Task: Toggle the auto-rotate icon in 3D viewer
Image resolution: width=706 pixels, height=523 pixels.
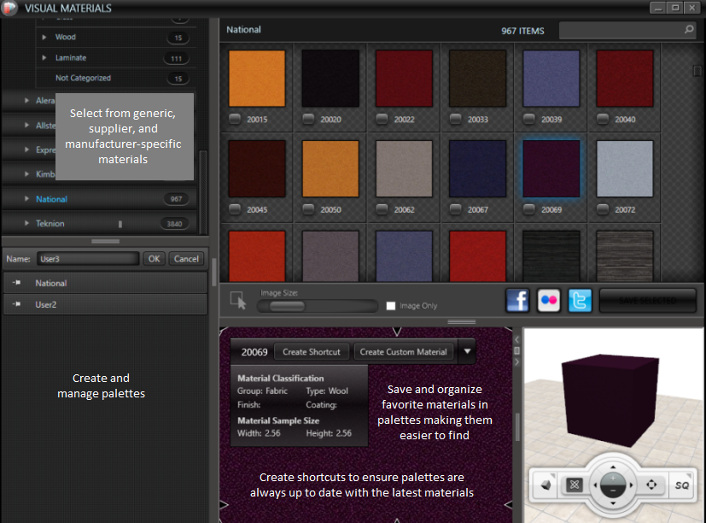Action: click(574, 485)
